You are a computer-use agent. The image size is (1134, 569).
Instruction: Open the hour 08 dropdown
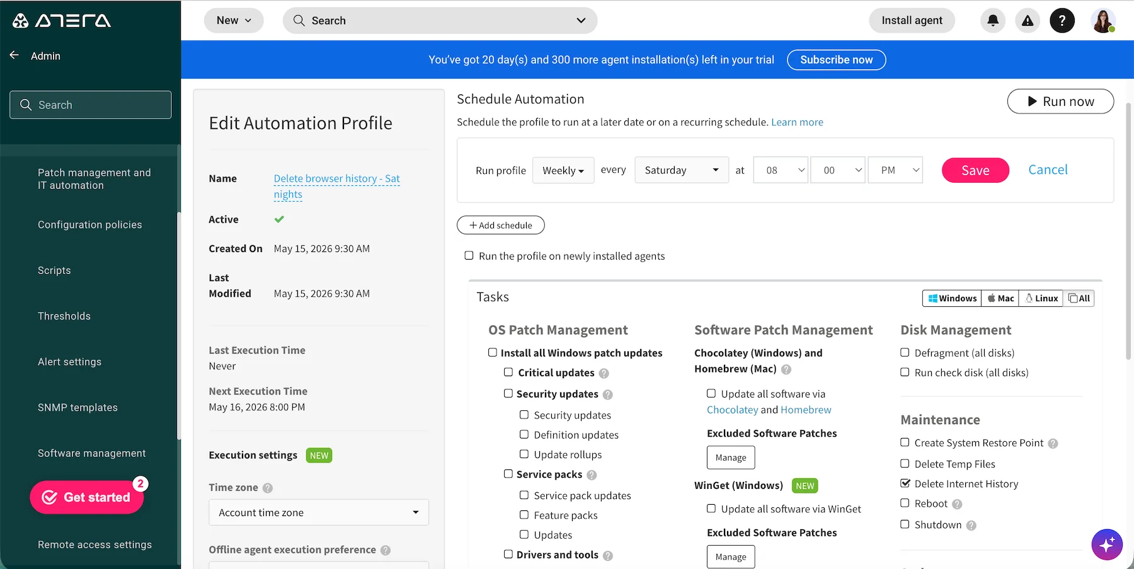pos(781,170)
